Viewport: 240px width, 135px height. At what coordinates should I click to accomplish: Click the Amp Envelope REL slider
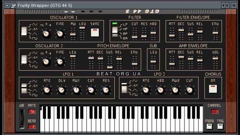tap(200, 60)
